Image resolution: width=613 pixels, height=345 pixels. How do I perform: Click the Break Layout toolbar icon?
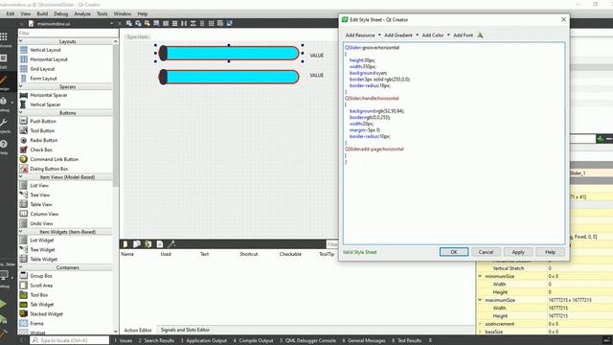click(x=220, y=23)
